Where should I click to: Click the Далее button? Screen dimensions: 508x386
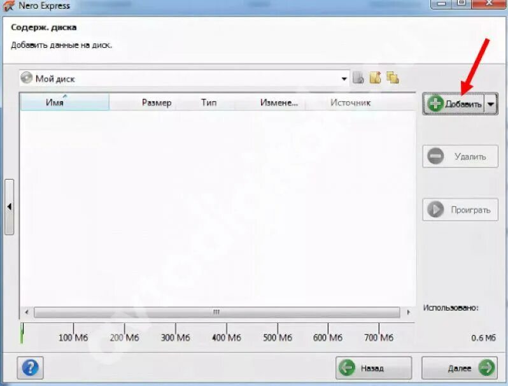460,368
